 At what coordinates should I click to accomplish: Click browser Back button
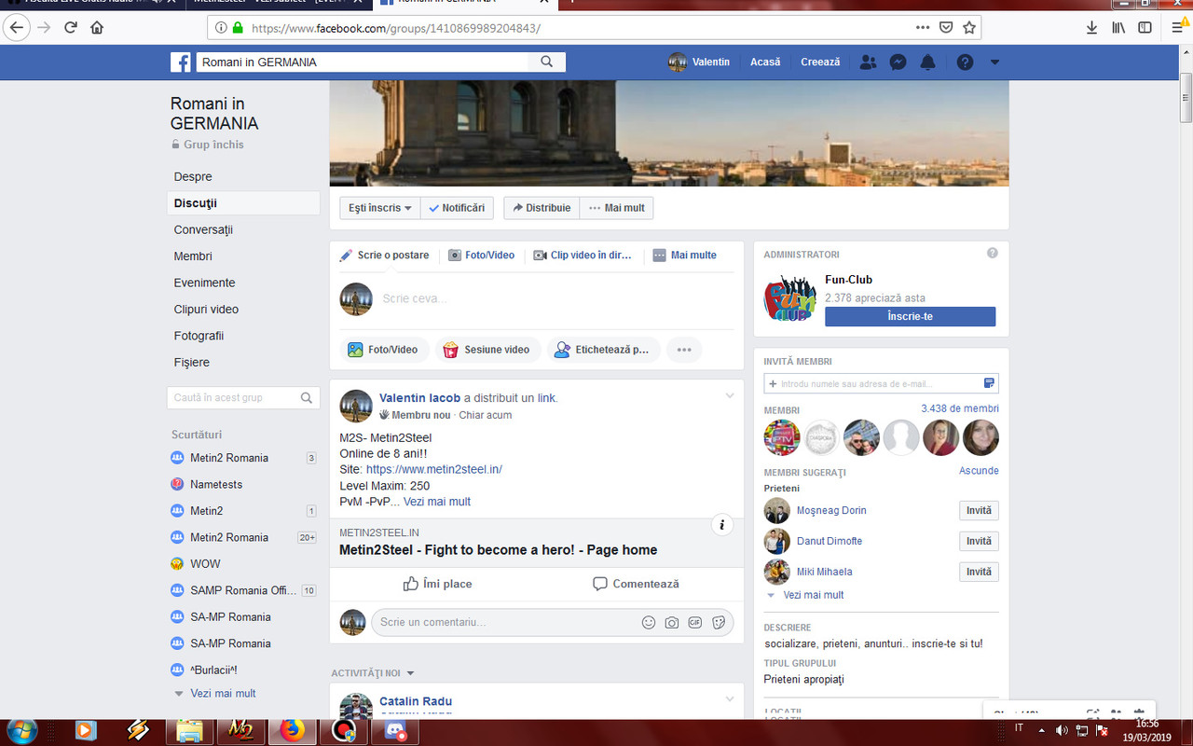pyautogui.click(x=16, y=27)
